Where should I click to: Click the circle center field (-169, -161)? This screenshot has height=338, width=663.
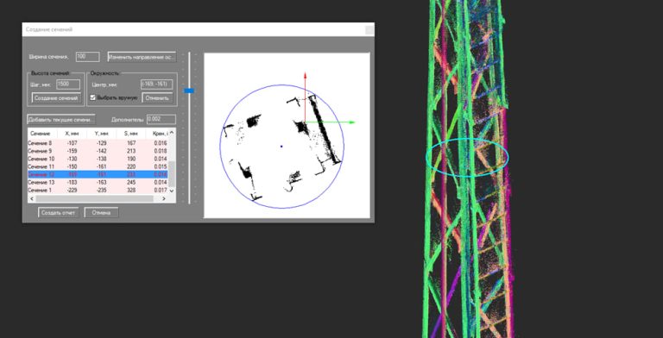tap(157, 84)
